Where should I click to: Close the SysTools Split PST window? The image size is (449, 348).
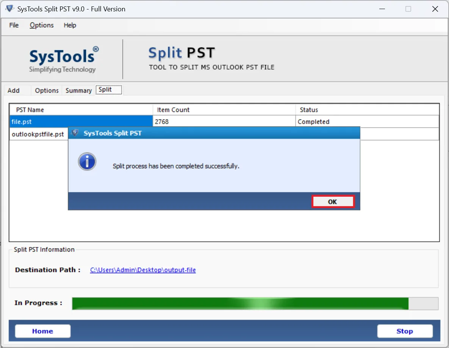click(435, 9)
